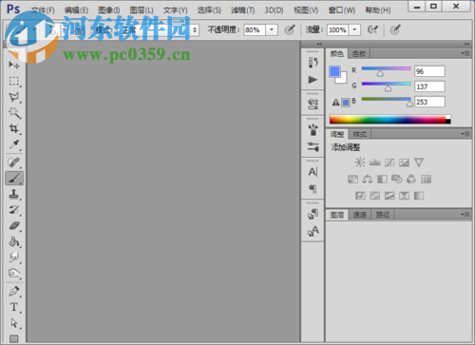Add an Exposure adjustment
Viewport: 475px width, 345px height.
[x=404, y=163]
